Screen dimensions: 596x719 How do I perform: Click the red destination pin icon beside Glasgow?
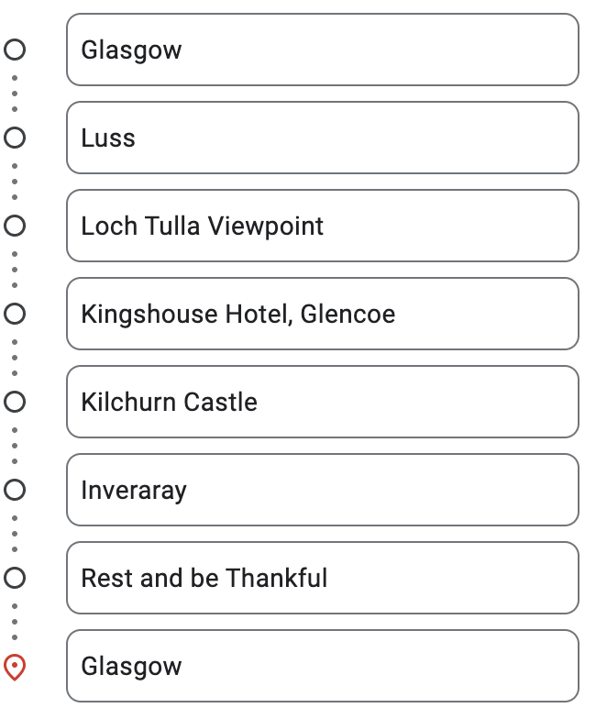tap(15, 667)
